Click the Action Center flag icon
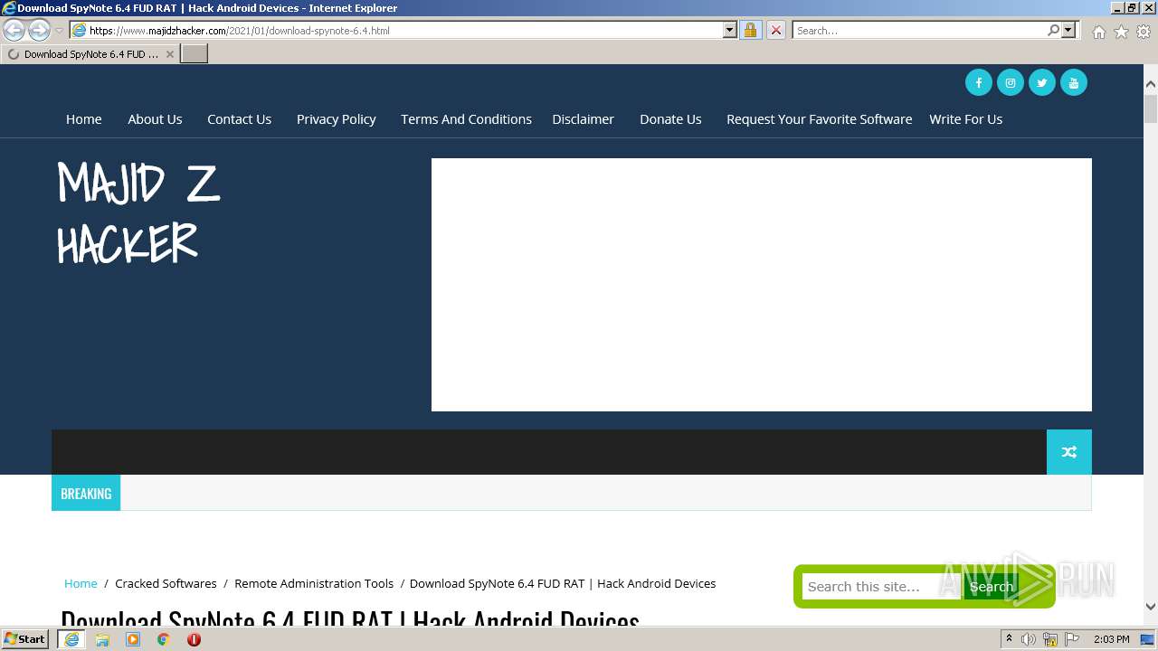Screen dimensions: 1158x651 [x=1072, y=639]
